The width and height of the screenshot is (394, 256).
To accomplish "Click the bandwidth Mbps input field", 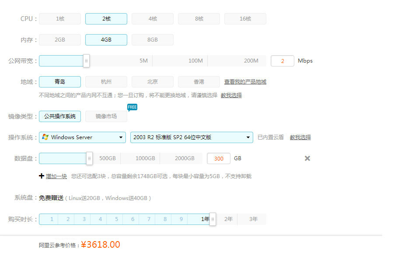I will click(282, 61).
